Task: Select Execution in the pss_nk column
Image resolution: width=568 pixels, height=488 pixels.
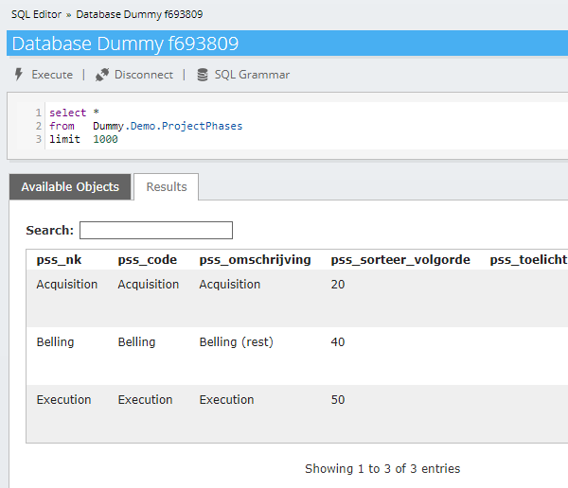Action: pos(63,400)
